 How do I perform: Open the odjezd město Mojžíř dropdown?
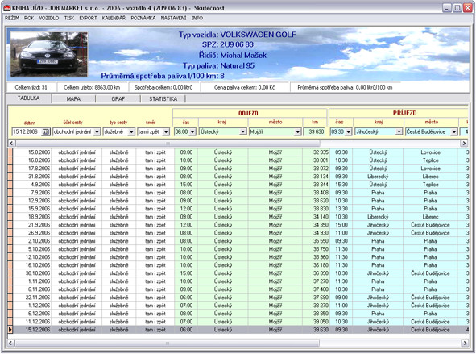click(297, 132)
